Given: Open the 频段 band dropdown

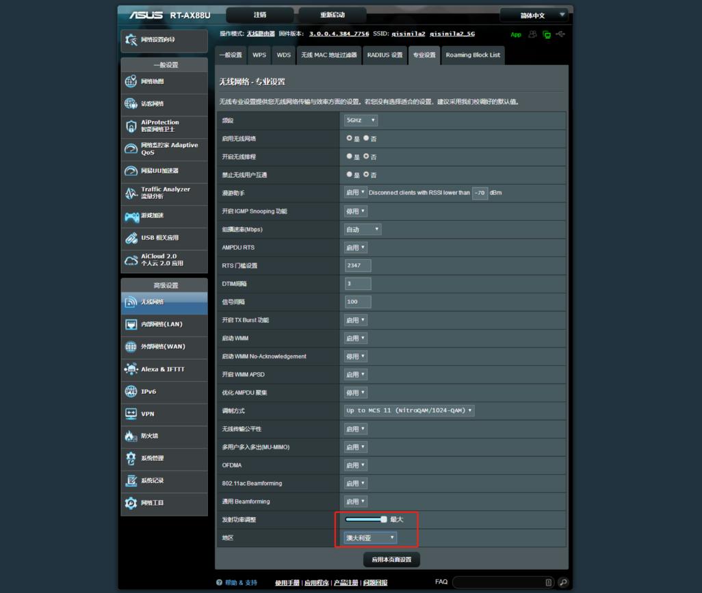Looking at the screenshot, I should tap(361, 120).
